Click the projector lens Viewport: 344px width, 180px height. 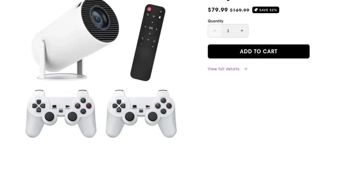pos(99,18)
